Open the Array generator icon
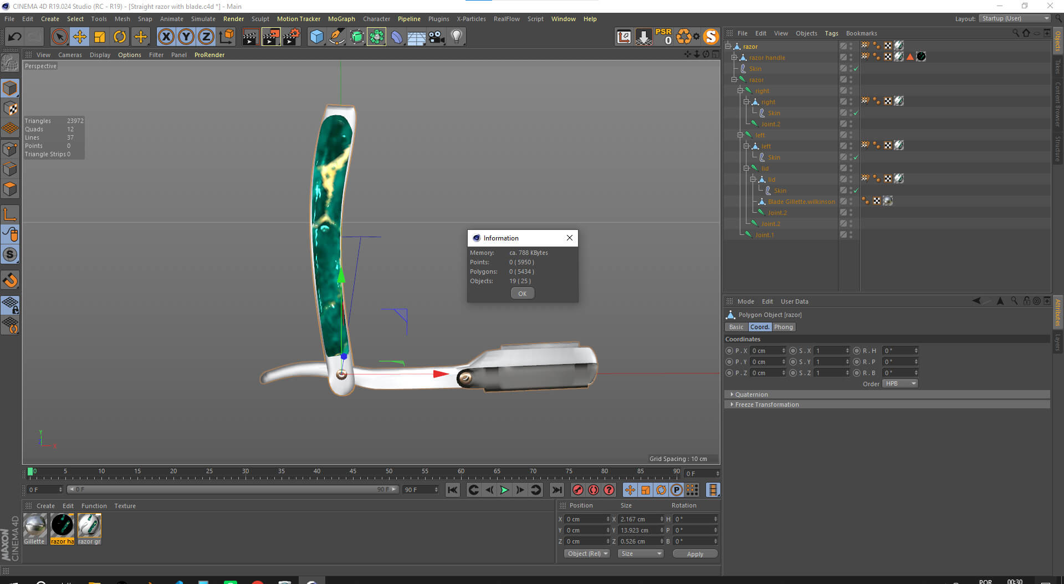 pyautogui.click(x=377, y=37)
